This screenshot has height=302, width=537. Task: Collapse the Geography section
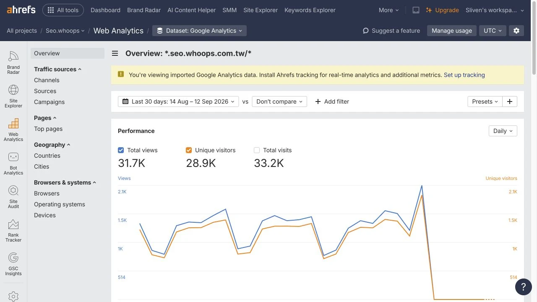pyautogui.click(x=52, y=145)
